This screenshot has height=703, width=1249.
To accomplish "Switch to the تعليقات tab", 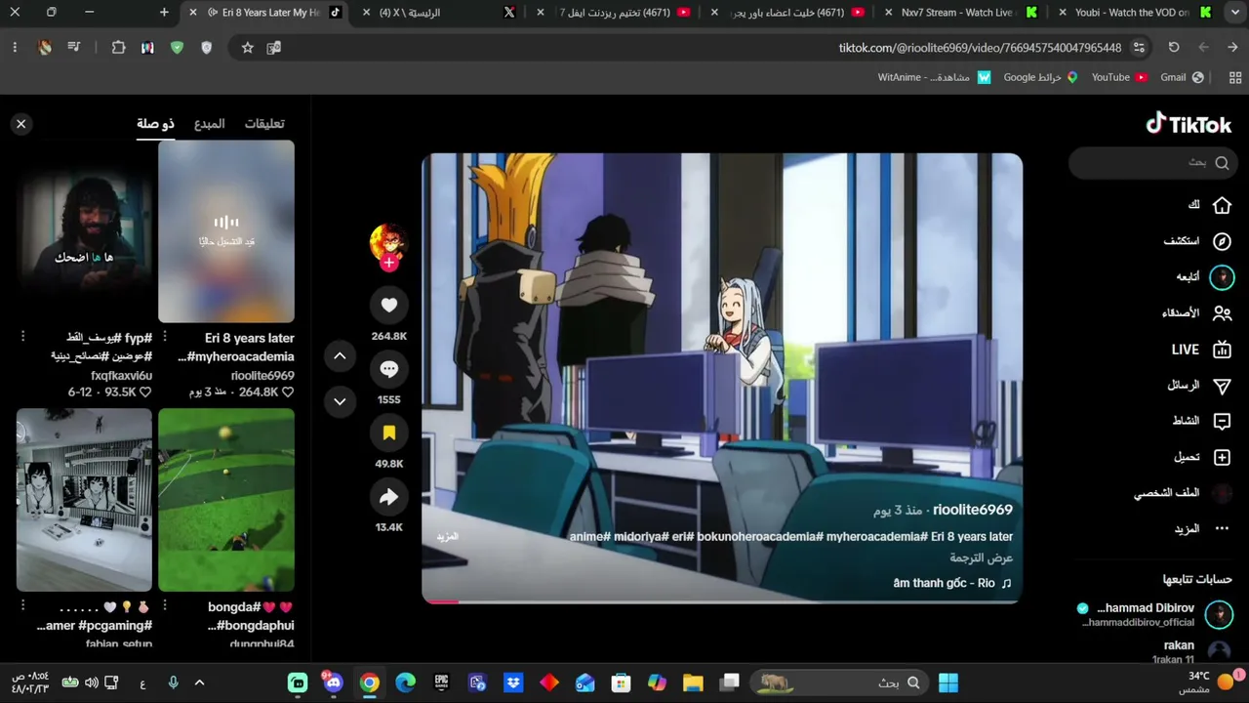I will tap(264, 124).
